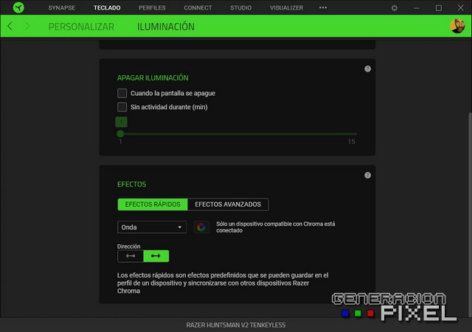Maximize the Synapse window

pyautogui.click(x=439, y=8)
